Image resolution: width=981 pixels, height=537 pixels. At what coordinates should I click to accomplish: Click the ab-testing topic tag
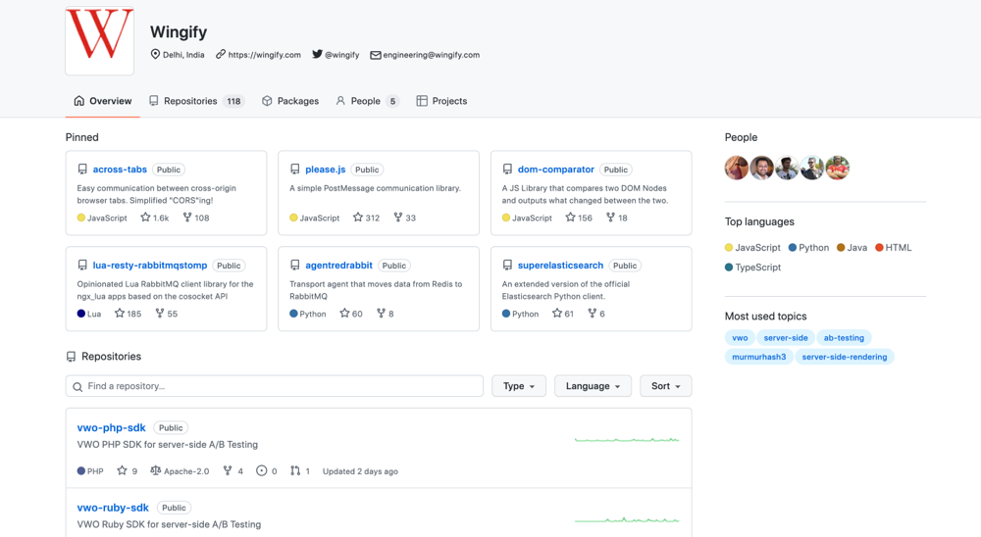[844, 337]
